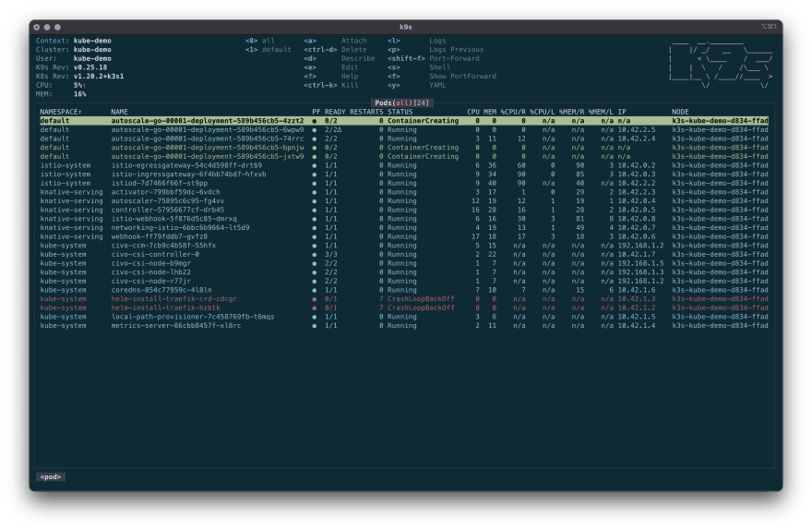This screenshot has height=530, width=812.
Task: Select local-path-provisioner-7c458769fb-t6mqs pod
Action: [404, 317]
